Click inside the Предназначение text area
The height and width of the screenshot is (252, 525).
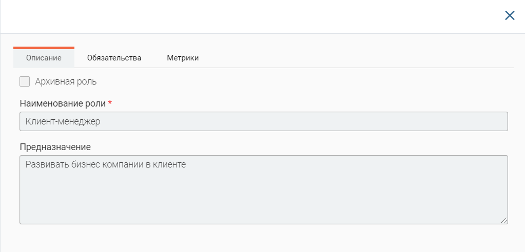pyautogui.click(x=264, y=190)
